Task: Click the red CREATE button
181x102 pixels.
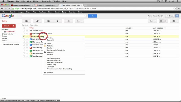Action: pyautogui.click(x=6, y=26)
